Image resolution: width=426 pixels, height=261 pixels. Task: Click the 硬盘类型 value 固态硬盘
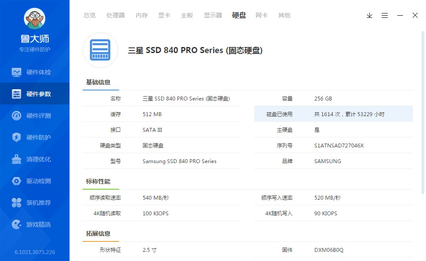(x=153, y=146)
